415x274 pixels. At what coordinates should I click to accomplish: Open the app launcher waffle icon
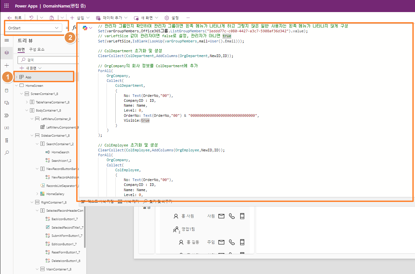(x=7, y=6)
